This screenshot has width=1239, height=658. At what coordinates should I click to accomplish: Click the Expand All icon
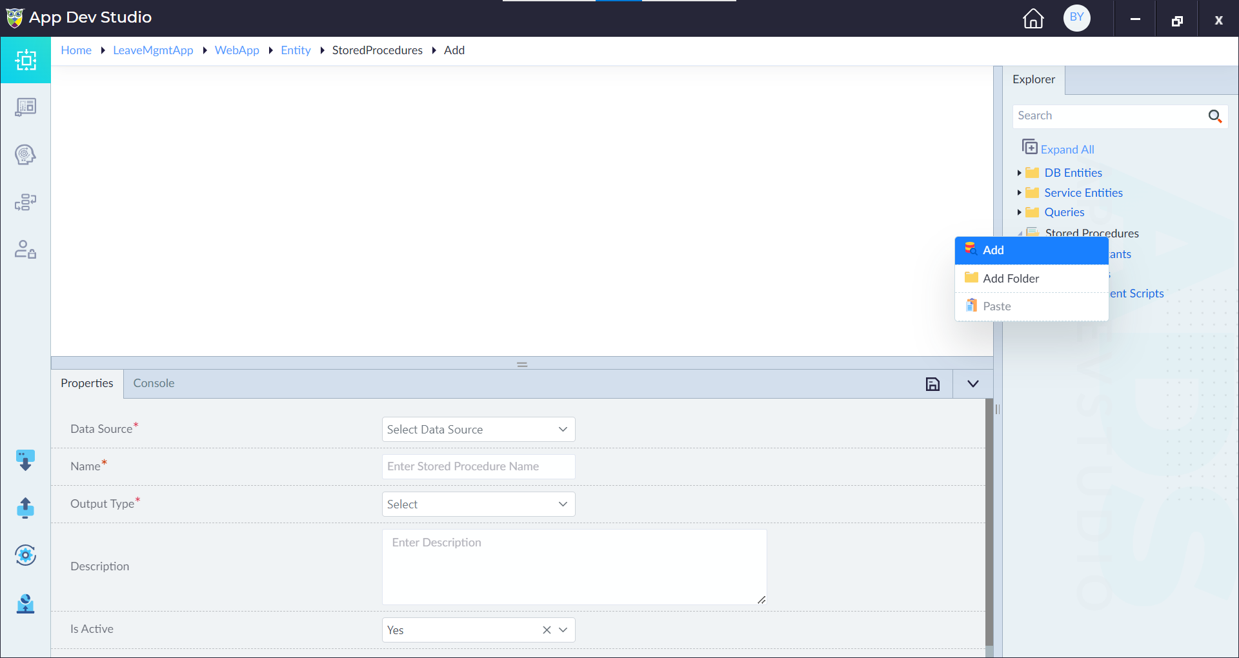click(1030, 147)
